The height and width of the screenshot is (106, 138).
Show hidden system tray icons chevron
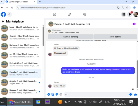pyautogui.click(x=75, y=102)
